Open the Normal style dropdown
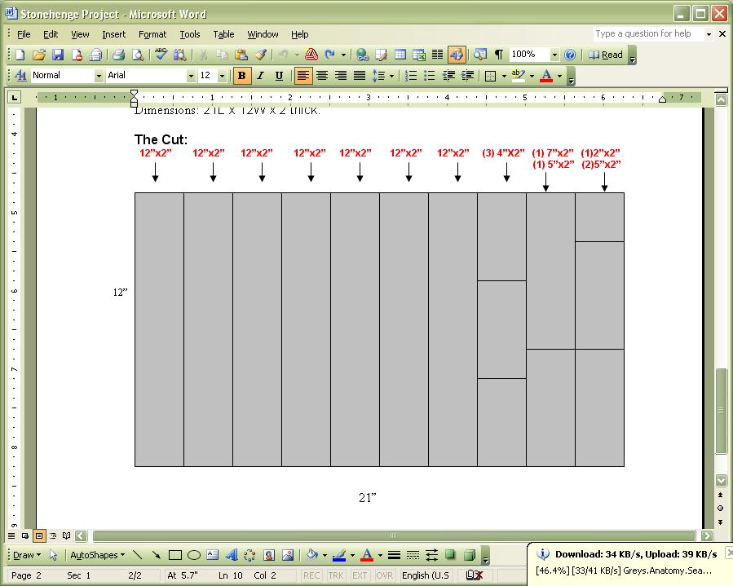Image resolution: width=733 pixels, height=586 pixels. [x=99, y=76]
